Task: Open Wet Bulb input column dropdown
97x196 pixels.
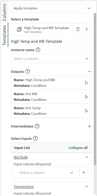Action: pyautogui.click(x=46, y=173)
